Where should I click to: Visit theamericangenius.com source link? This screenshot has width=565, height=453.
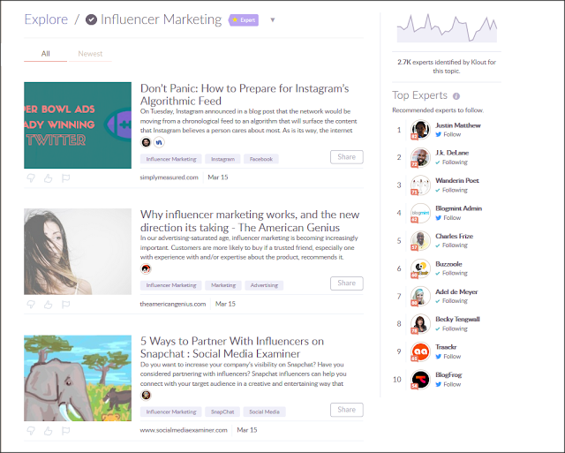(x=173, y=304)
